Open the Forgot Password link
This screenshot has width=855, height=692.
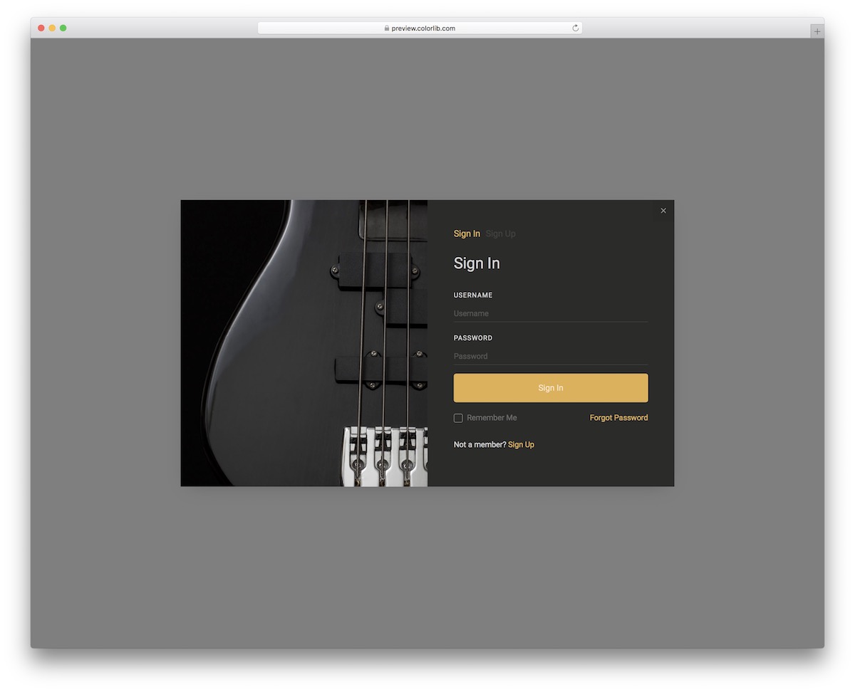click(618, 418)
